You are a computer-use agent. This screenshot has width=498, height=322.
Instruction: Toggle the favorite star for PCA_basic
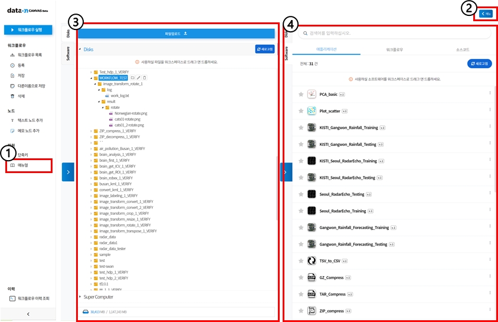(x=301, y=94)
